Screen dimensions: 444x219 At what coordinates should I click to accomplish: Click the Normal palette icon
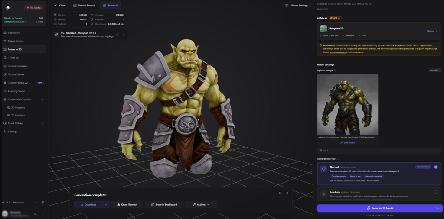coord(323,169)
